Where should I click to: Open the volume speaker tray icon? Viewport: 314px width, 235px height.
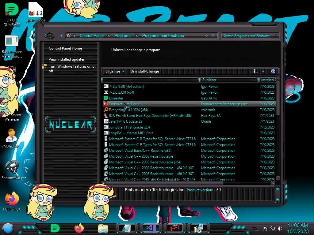click(x=280, y=228)
